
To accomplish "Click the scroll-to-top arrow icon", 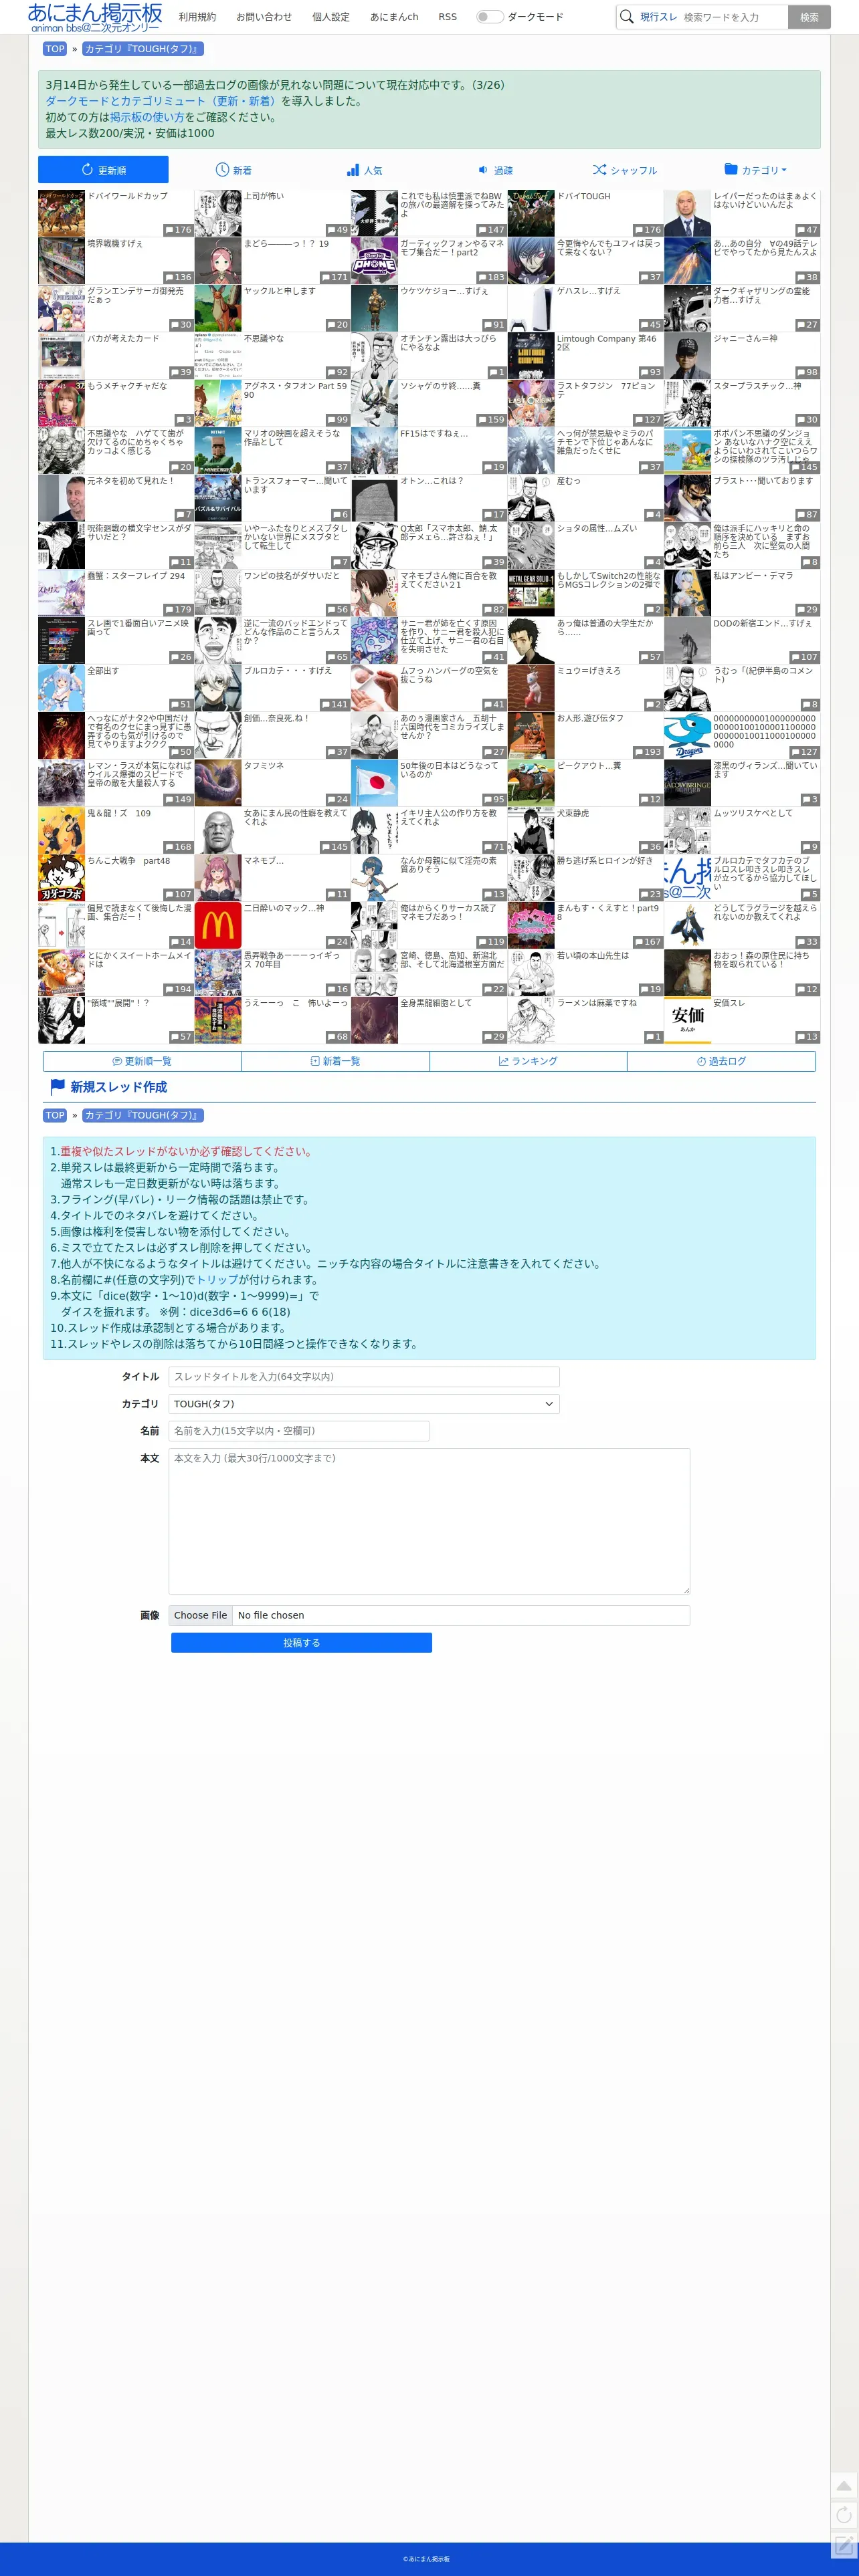I will point(844,2486).
